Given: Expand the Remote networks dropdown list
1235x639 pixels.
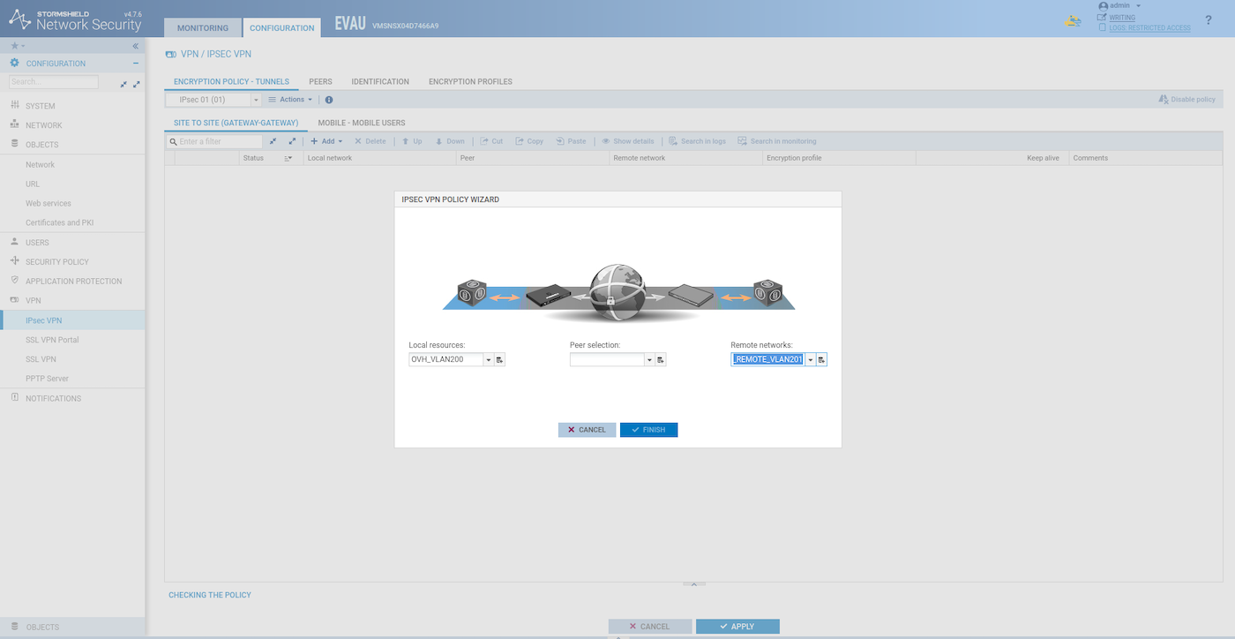Looking at the screenshot, I should tap(810, 360).
